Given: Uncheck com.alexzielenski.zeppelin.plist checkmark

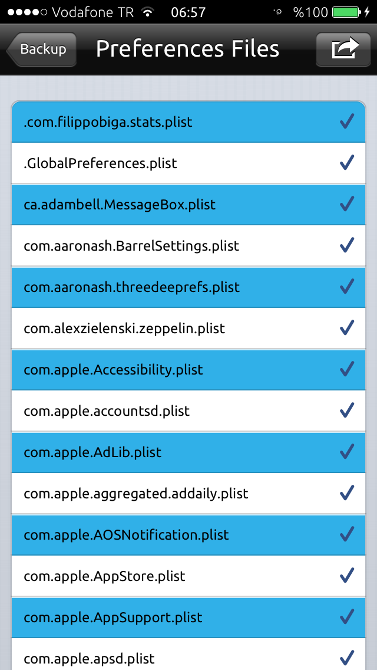Looking at the screenshot, I should pos(347,329).
